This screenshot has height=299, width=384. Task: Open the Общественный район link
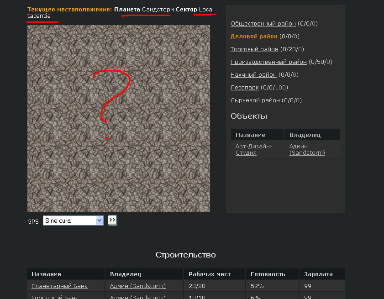pyautogui.click(x=263, y=24)
